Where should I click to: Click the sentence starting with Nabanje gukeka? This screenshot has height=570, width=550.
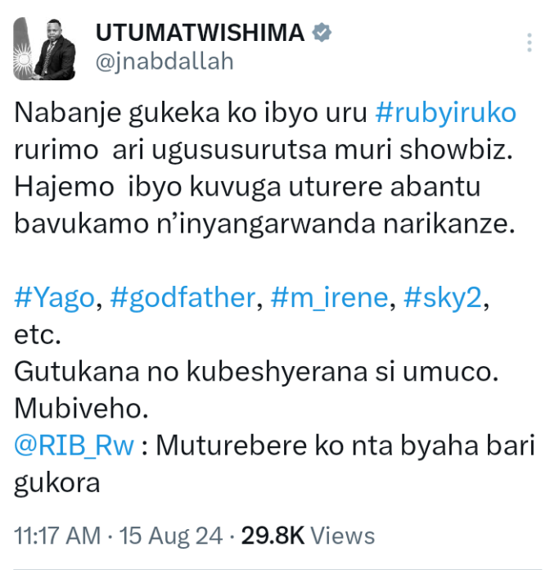coord(265,131)
